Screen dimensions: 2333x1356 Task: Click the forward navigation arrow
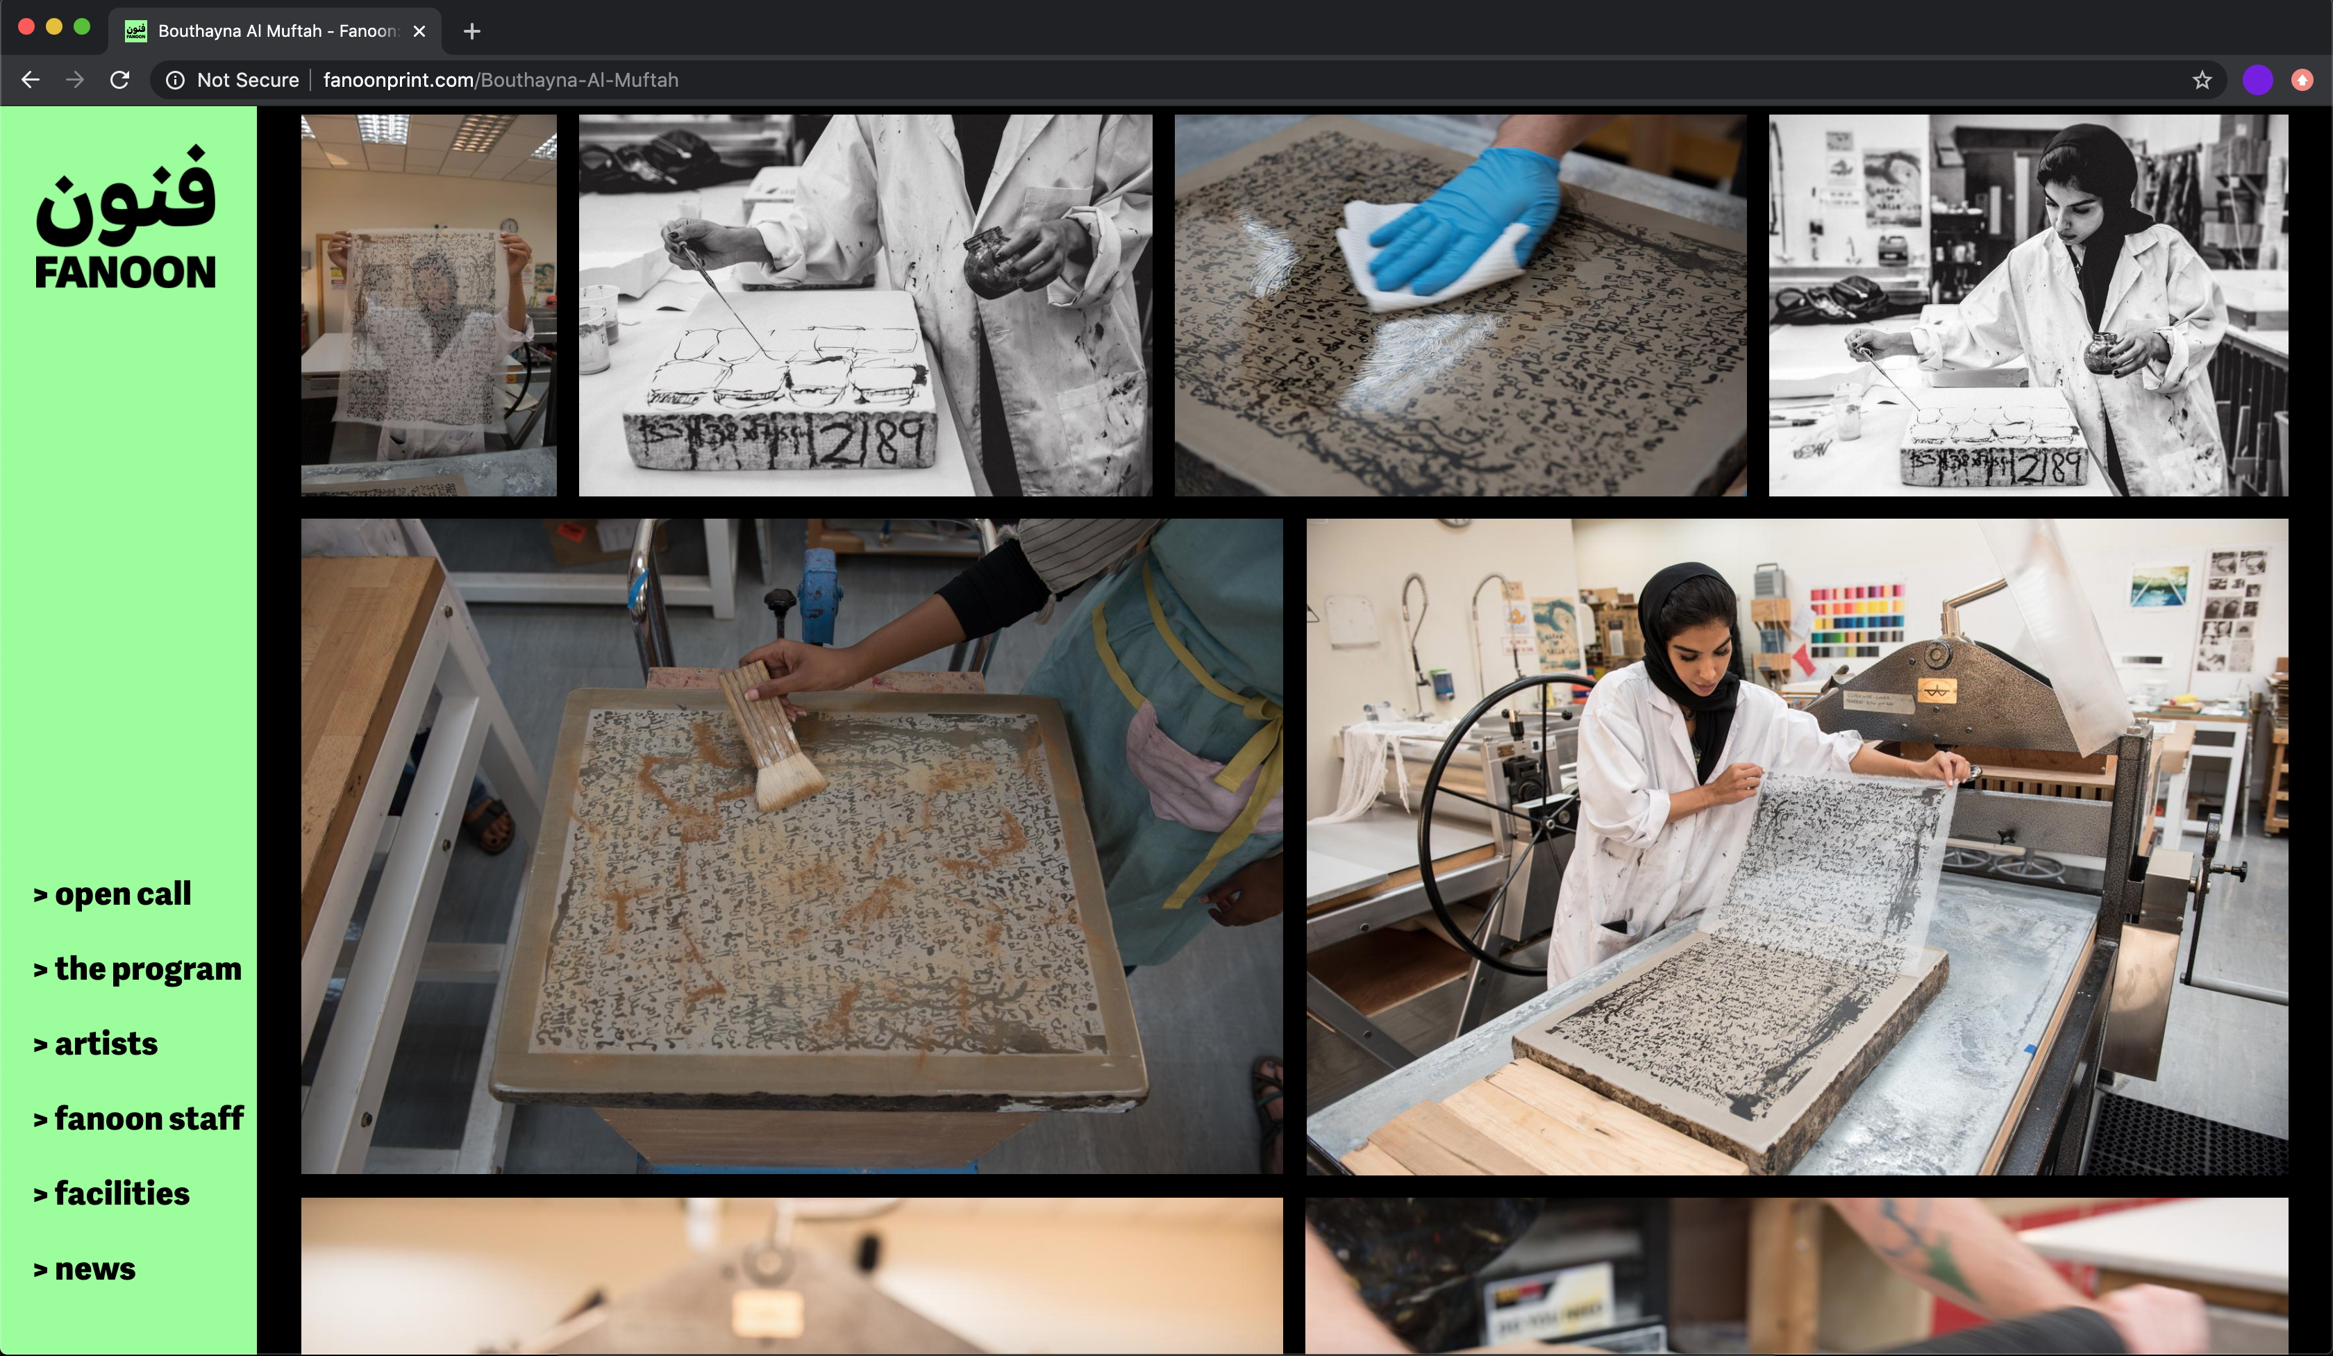coord(75,81)
